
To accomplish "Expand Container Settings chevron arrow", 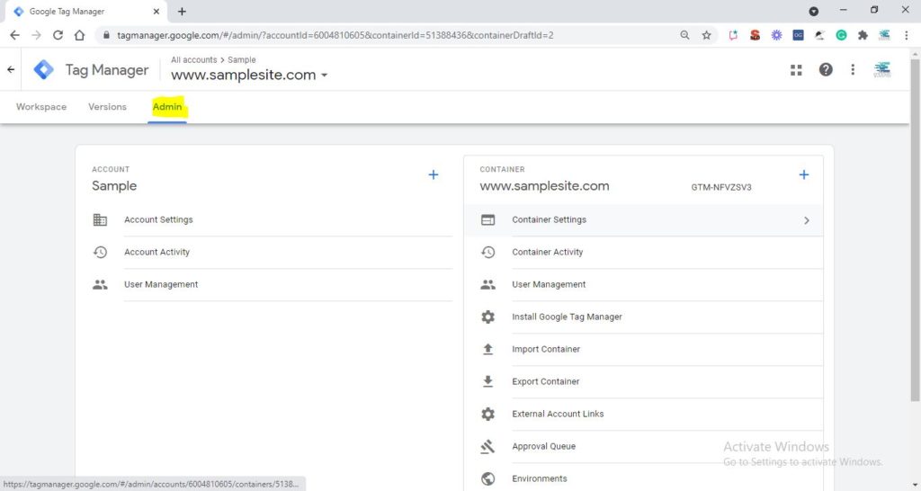I will 807,220.
